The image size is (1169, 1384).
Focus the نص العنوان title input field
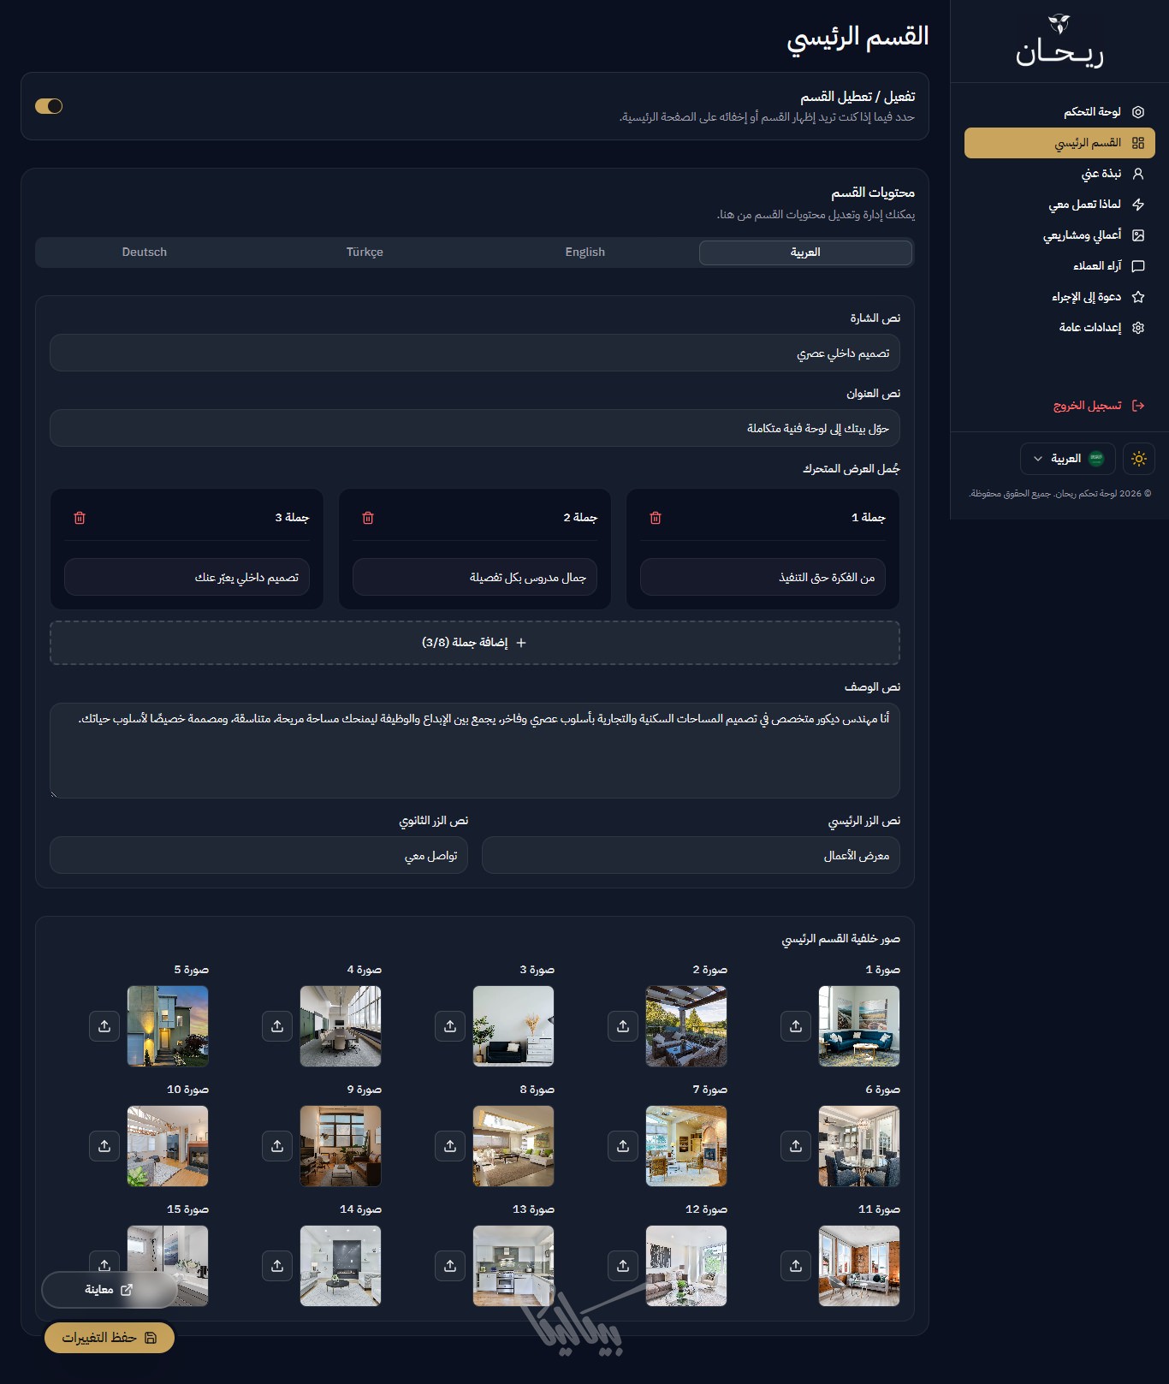tap(475, 428)
